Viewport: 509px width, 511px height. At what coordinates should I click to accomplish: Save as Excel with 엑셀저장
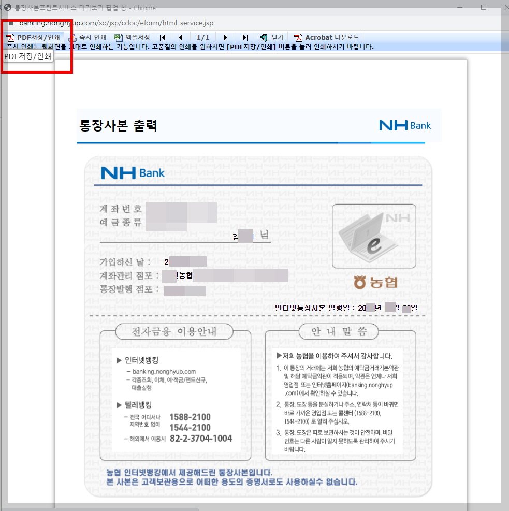click(x=132, y=37)
